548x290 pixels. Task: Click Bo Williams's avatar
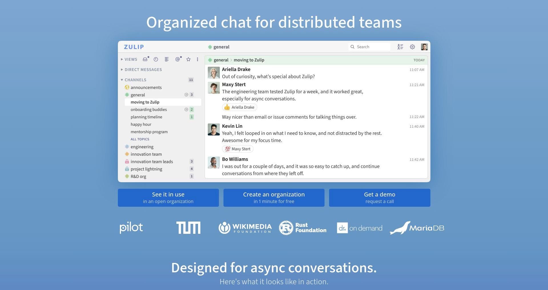click(213, 163)
